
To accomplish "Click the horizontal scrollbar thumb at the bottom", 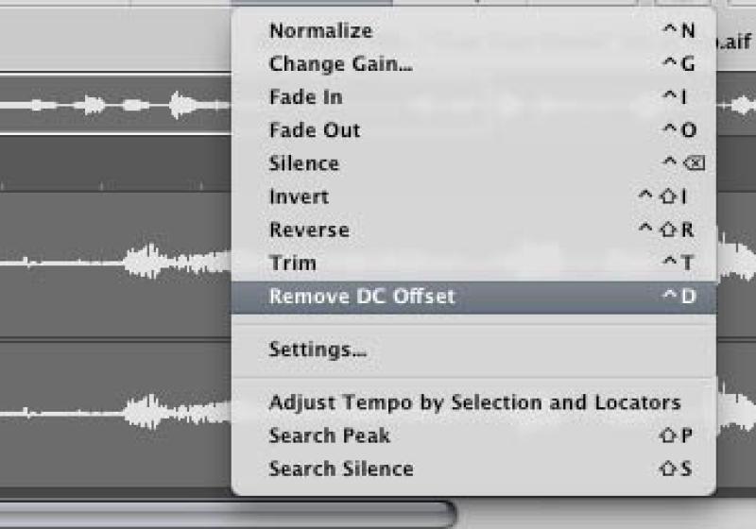I will [227, 515].
